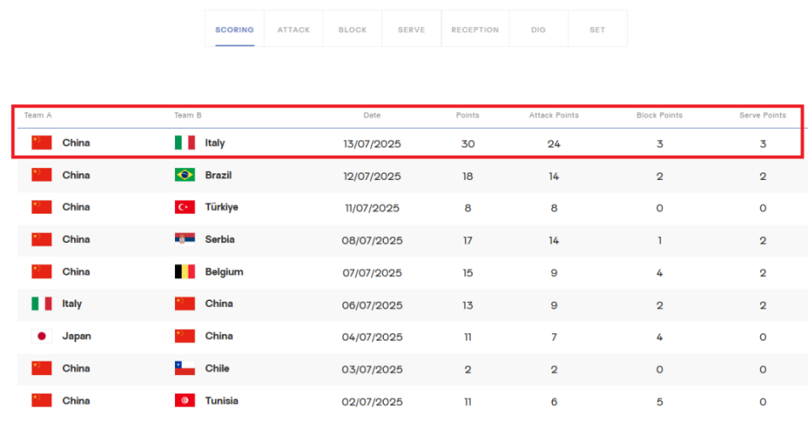Open the Attack statistics tab
Viewport: 808px width, 428px height.
[x=294, y=29]
